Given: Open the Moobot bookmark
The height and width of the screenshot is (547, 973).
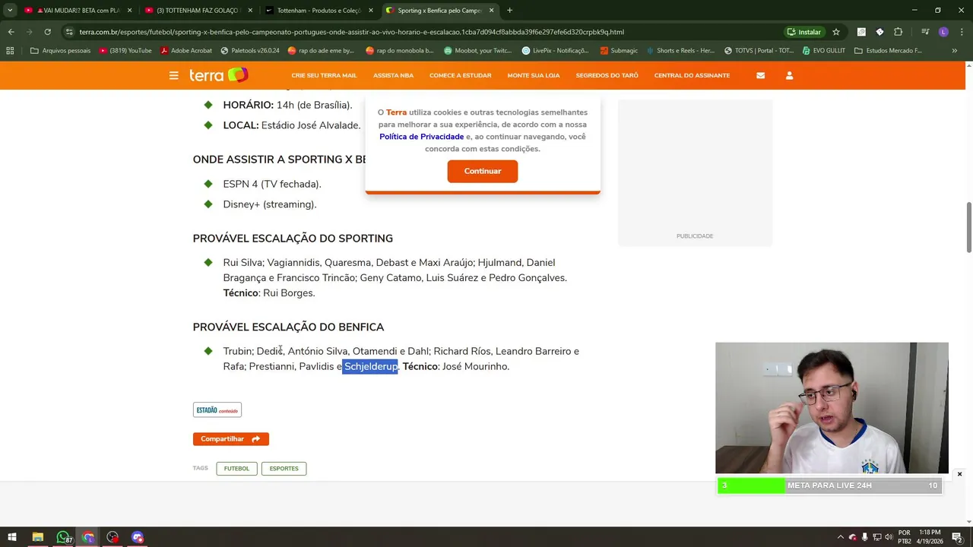Looking at the screenshot, I should [477, 51].
